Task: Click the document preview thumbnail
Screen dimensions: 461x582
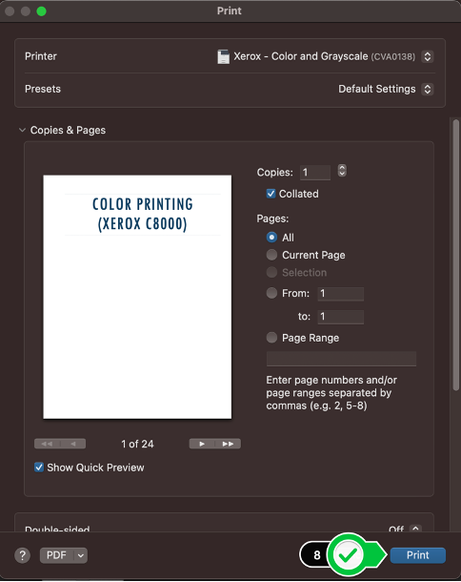Action: [137, 297]
